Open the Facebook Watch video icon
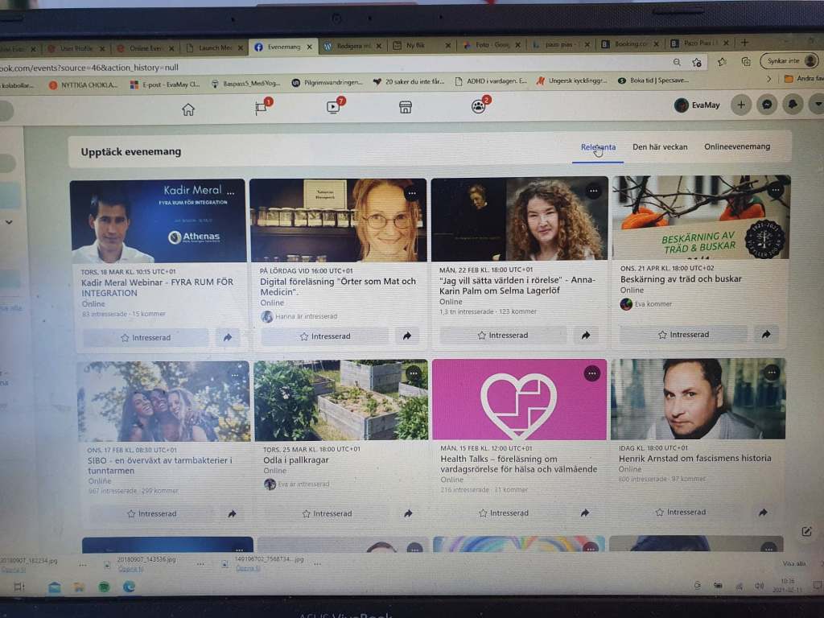The height and width of the screenshot is (618, 824). (334, 107)
